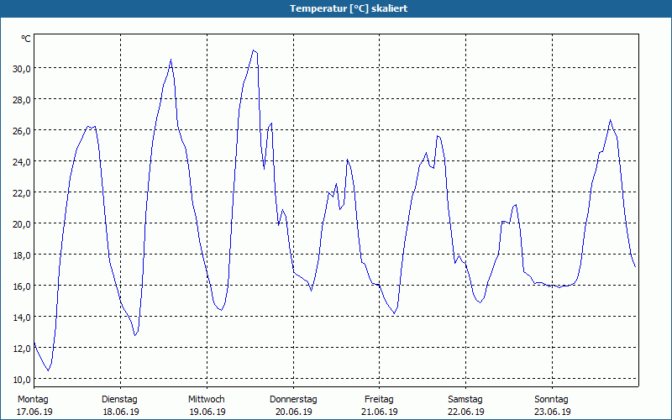This screenshot has height=420, width=672.
Task: Click the 19.06.19 date label
Action: [x=207, y=412]
